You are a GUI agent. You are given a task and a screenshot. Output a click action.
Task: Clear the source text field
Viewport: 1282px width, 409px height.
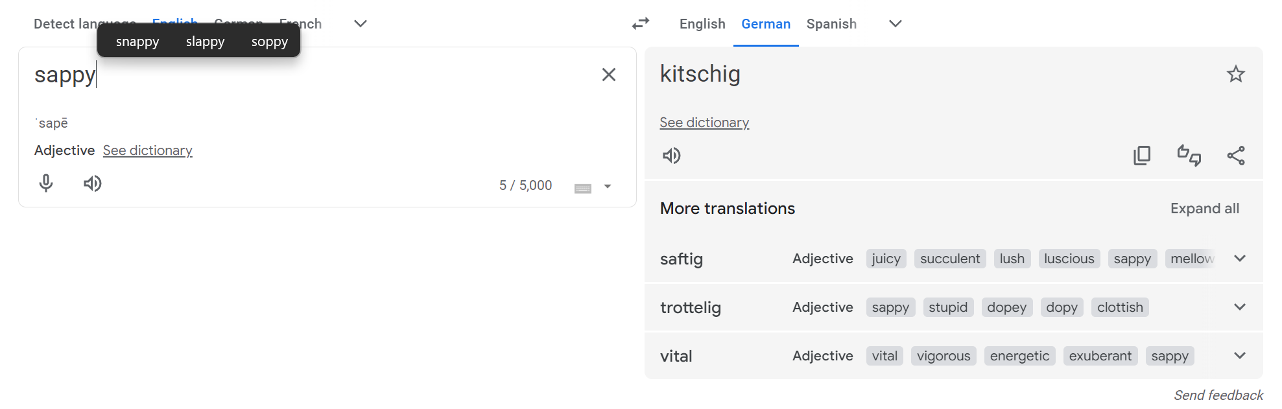pos(608,75)
